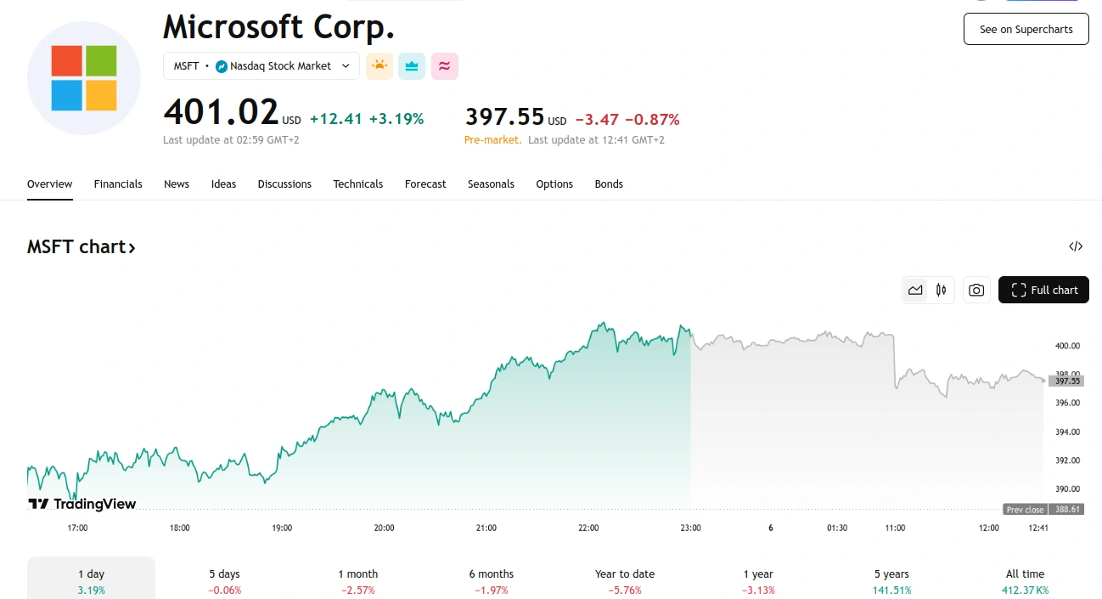
Task: Click the sun status icon next to MSFT
Action: click(379, 65)
